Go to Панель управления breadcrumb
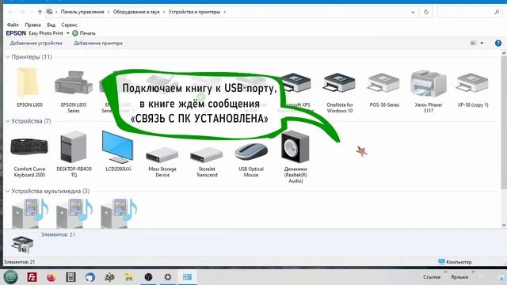Screen dimensions: 507x285 [x=82, y=12]
